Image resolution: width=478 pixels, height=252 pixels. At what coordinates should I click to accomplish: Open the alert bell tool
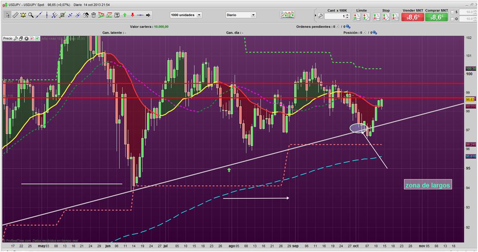pos(23,15)
